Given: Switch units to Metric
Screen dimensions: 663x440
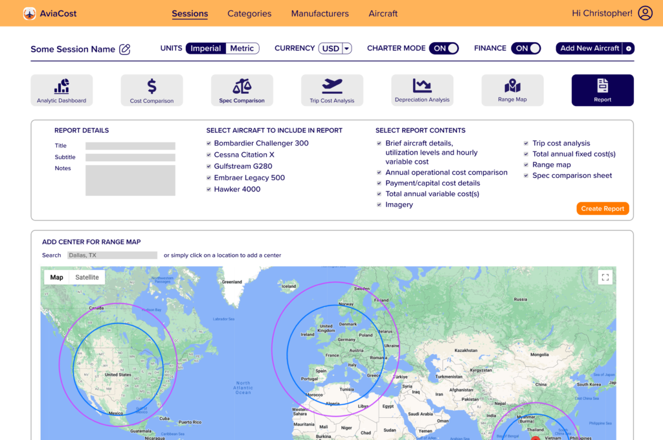Looking at the screenshot, I should point(242,49).
